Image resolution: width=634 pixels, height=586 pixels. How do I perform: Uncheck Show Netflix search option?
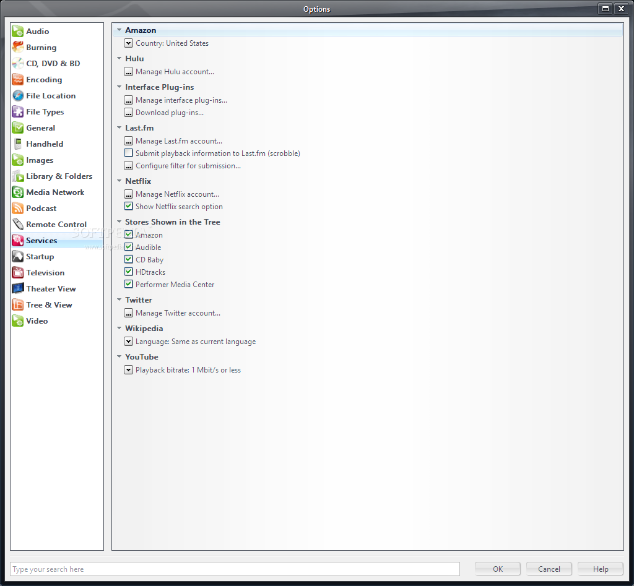pos(129,206)
